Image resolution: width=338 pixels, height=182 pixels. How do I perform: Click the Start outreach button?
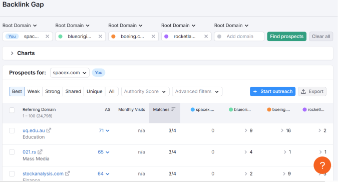(273, 92)
